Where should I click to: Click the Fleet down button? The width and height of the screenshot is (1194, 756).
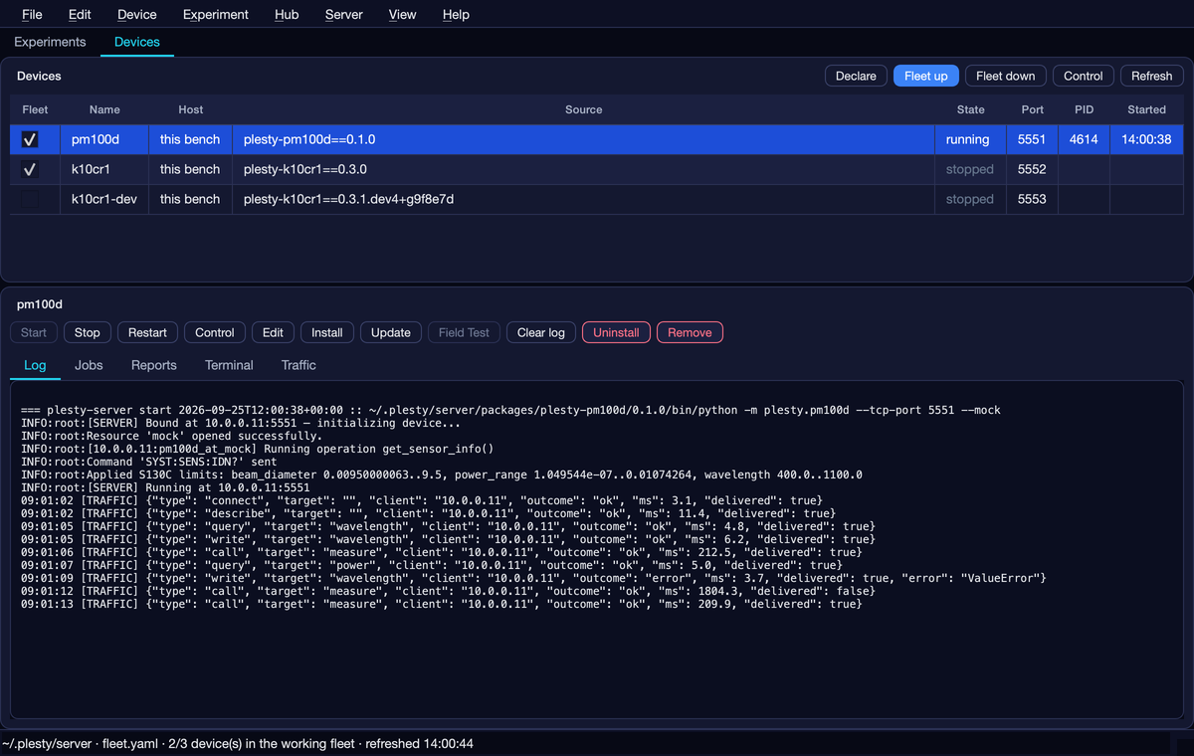pyautogui.click(x=1005, y=76)
